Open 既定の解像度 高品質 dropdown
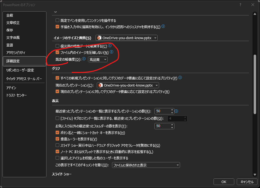The height and width of the screenshot is (188, 260). tap(98, 60)
